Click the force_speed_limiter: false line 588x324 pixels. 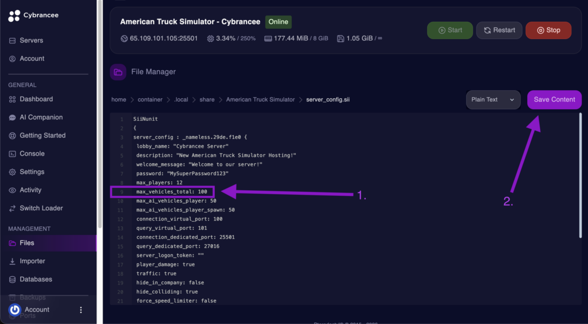(x=176, y=301)
